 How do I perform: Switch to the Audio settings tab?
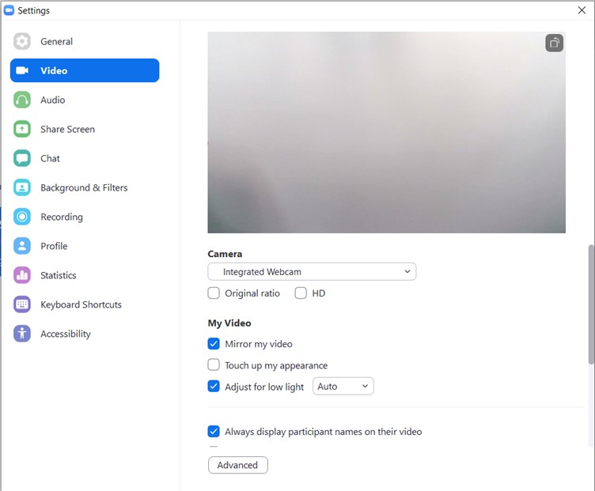coord(85,100)
